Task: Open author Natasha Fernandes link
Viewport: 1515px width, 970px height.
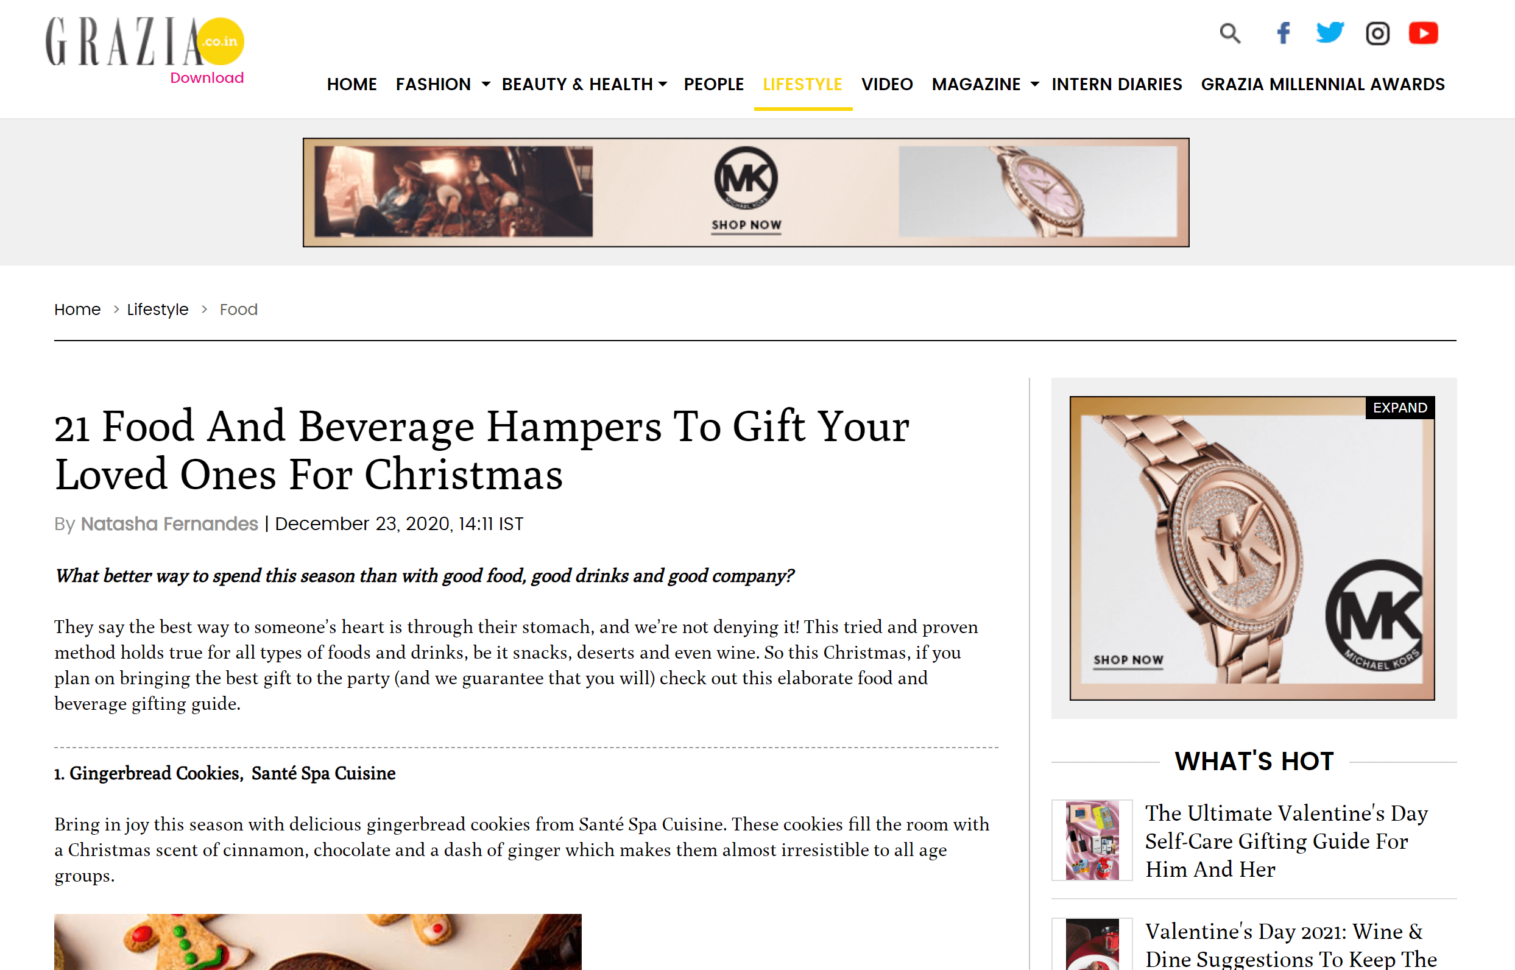Action: 169,523
